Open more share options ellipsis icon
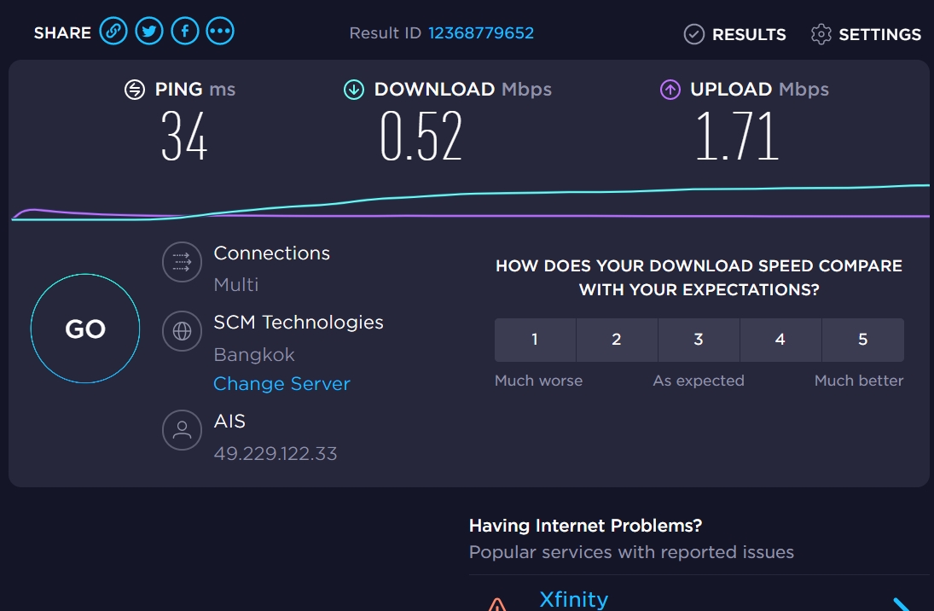 click(x=220, y=31)
